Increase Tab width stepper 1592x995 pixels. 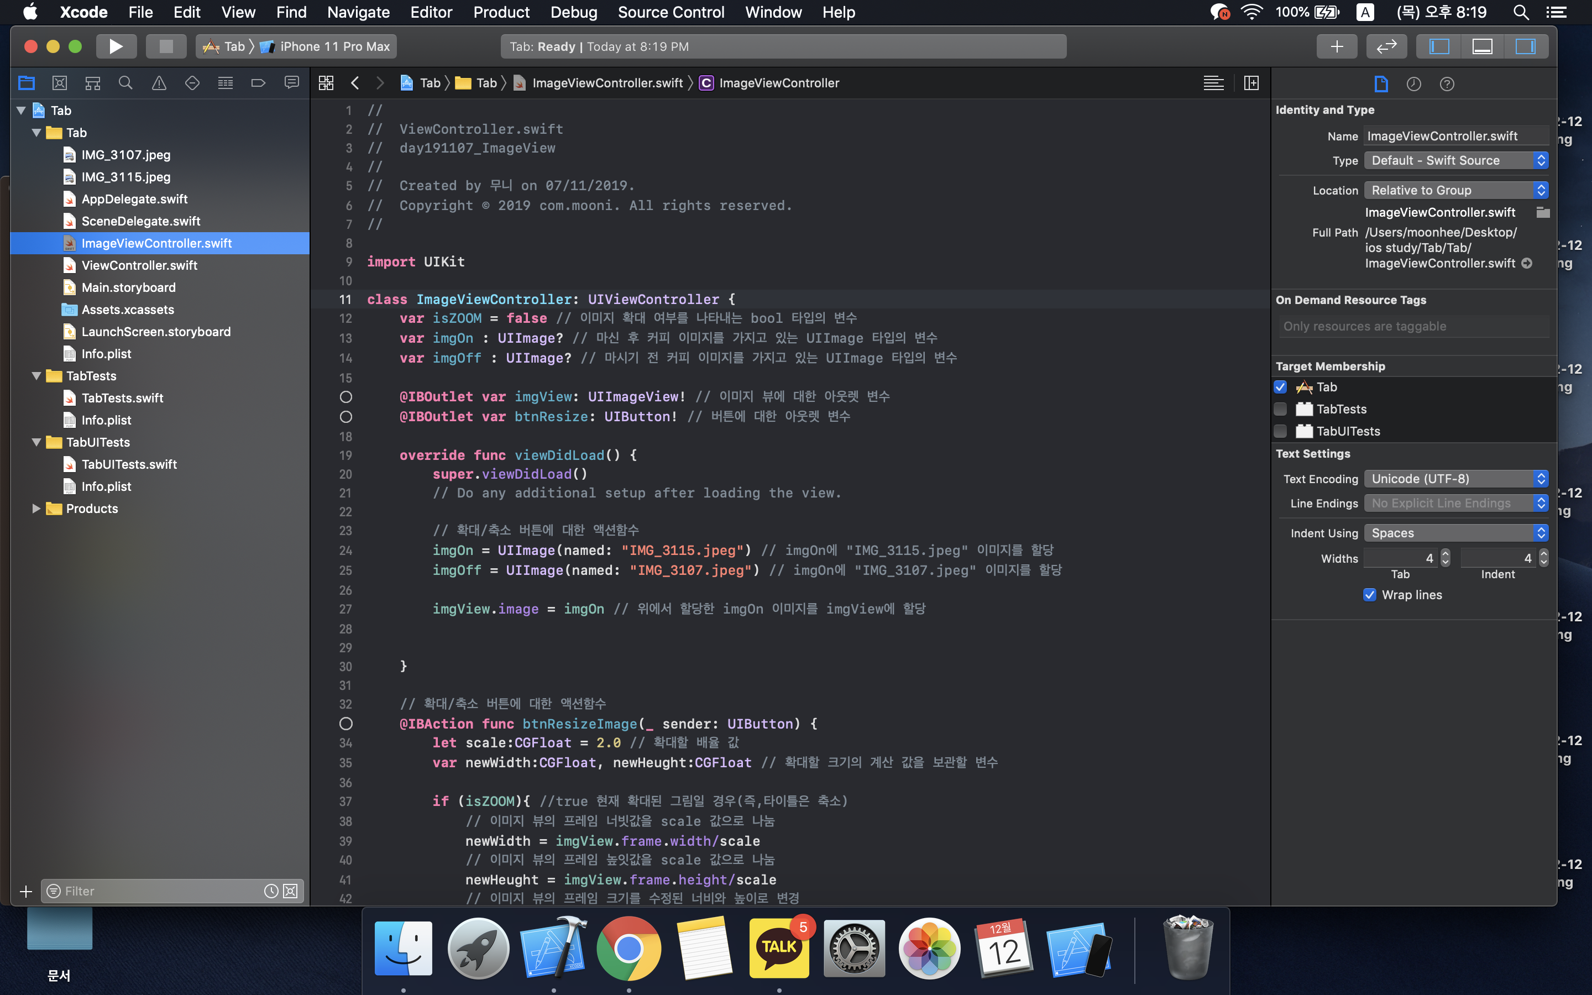coord(1446,554)
